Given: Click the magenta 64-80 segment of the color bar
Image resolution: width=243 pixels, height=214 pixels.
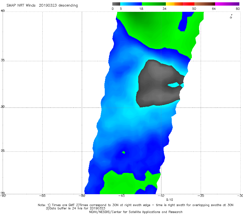Looking at the screenshot, I should pyautogui.click(x=227, y=4).
